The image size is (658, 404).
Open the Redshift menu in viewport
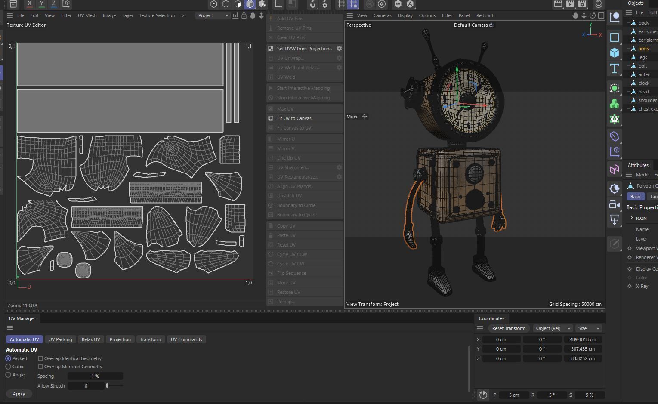pos(485,15)
